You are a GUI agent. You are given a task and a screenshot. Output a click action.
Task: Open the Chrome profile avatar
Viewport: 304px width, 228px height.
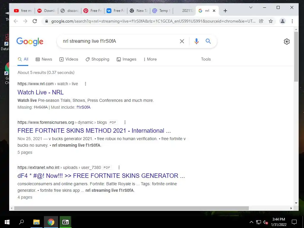point(283,21)
